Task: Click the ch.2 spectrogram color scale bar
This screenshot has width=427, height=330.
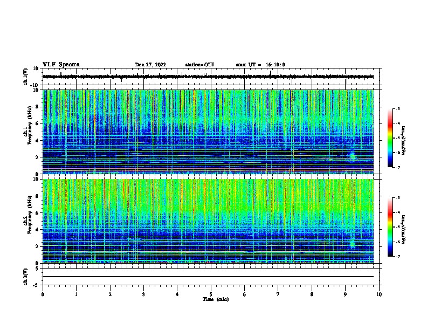Action: [390, 227]
